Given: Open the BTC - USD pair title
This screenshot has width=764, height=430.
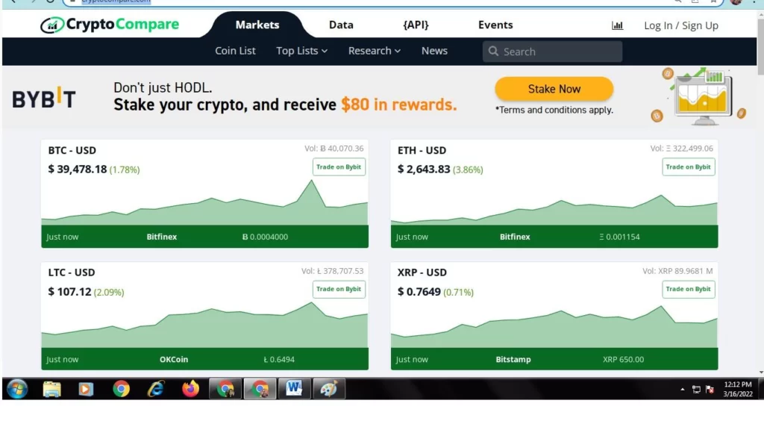Looking at the screenshot, I should (x=72, y=150).
